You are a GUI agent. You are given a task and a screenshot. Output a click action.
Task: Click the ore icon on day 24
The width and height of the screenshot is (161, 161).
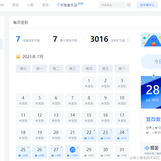(x=118, y=138)
